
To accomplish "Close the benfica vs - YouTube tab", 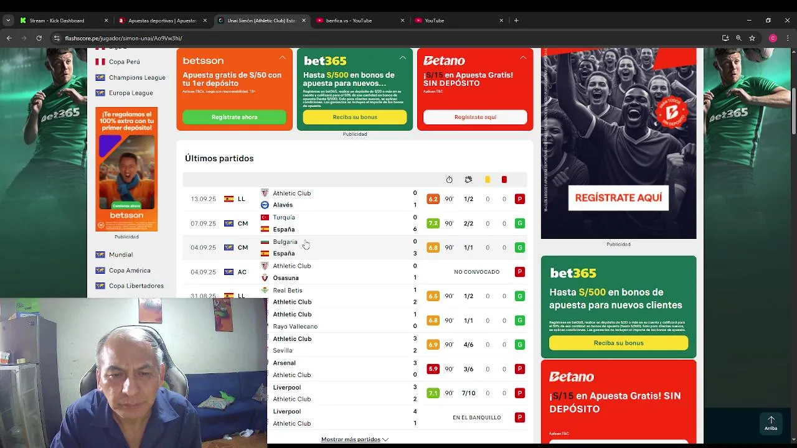I will coord(402,21).
